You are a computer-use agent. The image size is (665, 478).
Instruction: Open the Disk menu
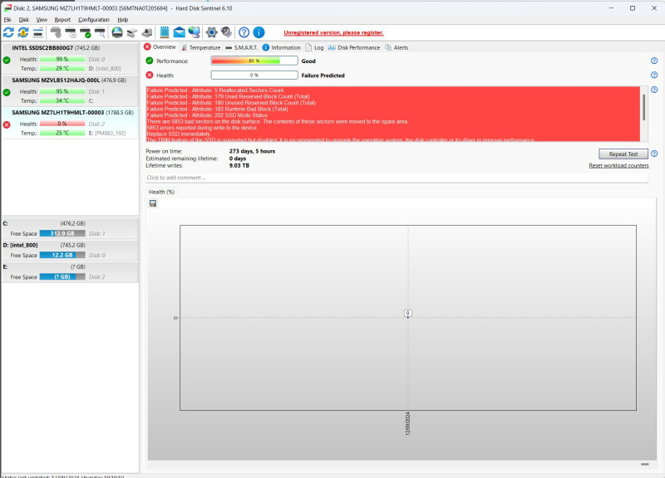coord(24,20)
